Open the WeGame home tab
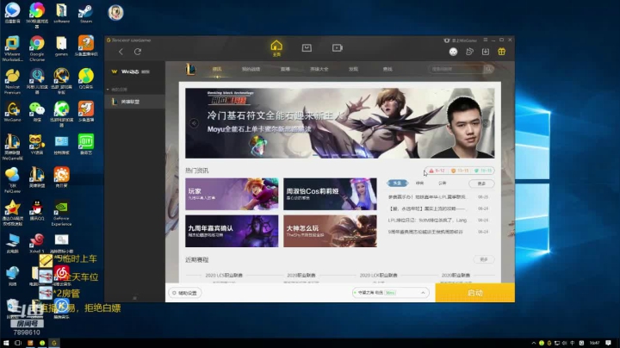 coord(276,48)
